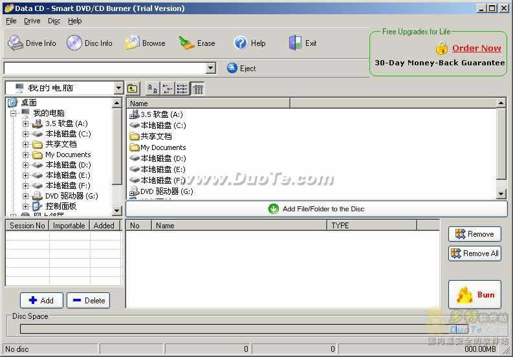Click the folder tree scroll down arrow
Image resolution: width=513 pixels, height=357 pixels.
[x=117, y=210]
